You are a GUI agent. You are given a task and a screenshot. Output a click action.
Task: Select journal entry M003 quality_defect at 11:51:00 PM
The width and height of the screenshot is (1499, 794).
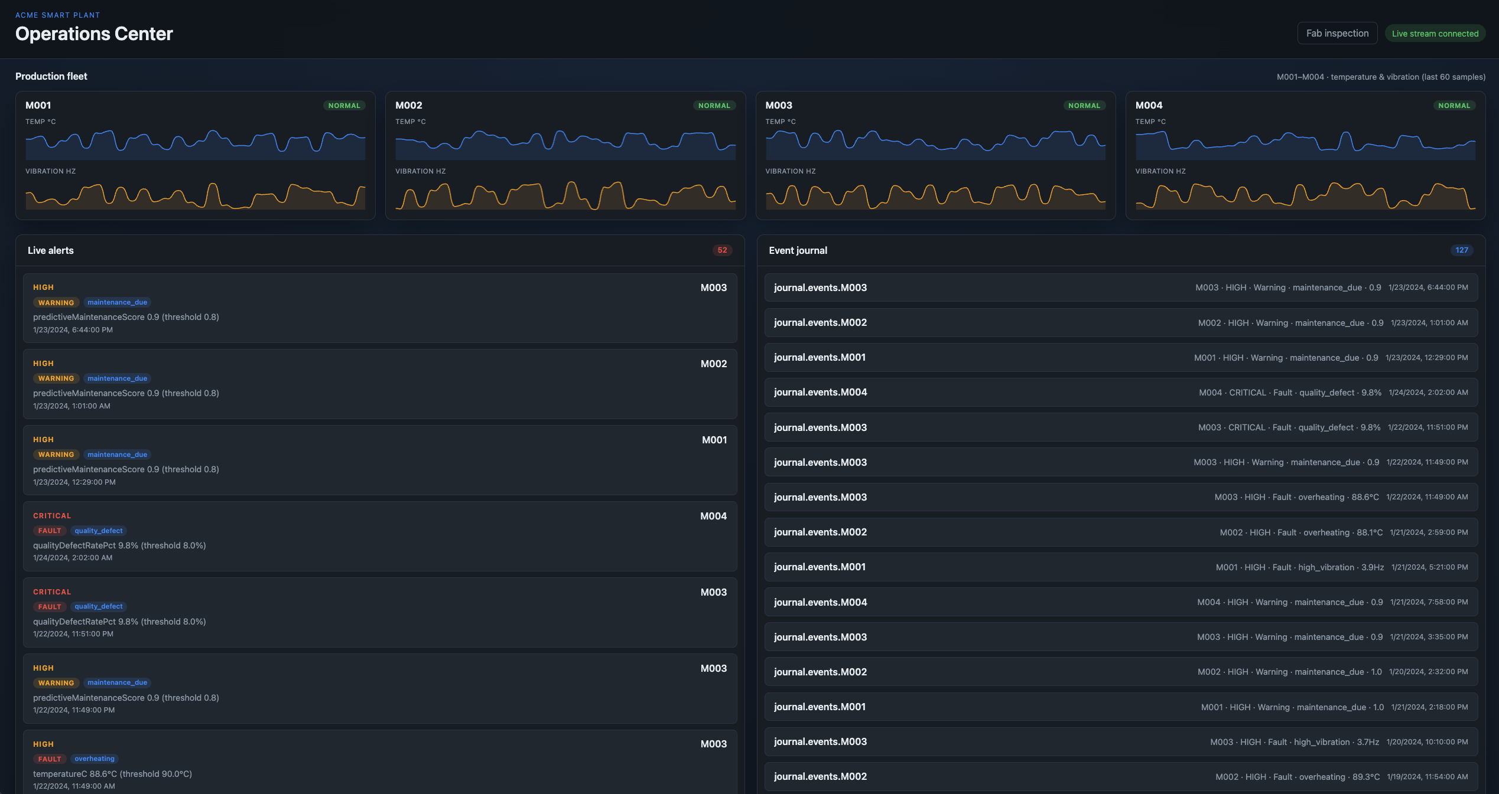coord(1121,427)
